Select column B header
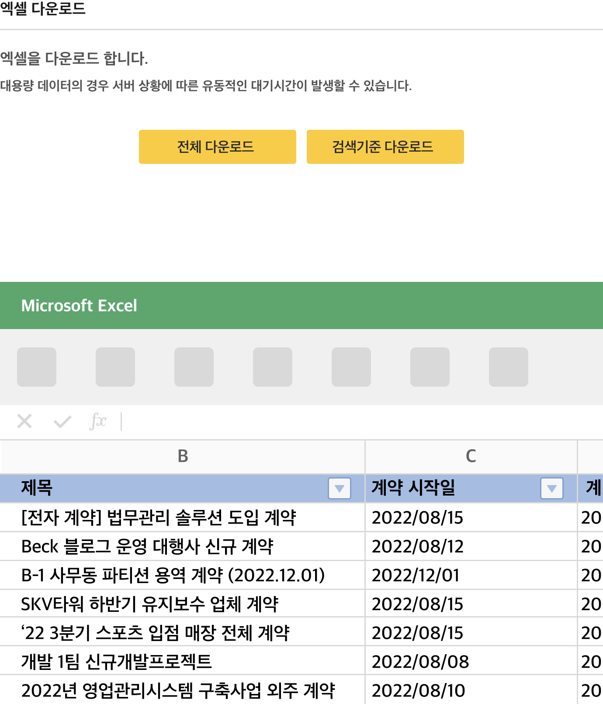The height and width of the screenshot is (704, 603). click(183, 456)
